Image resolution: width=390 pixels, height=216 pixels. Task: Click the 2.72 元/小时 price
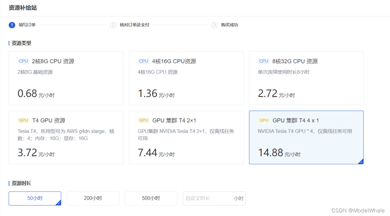pyautogui.click(x=276, y=94)
